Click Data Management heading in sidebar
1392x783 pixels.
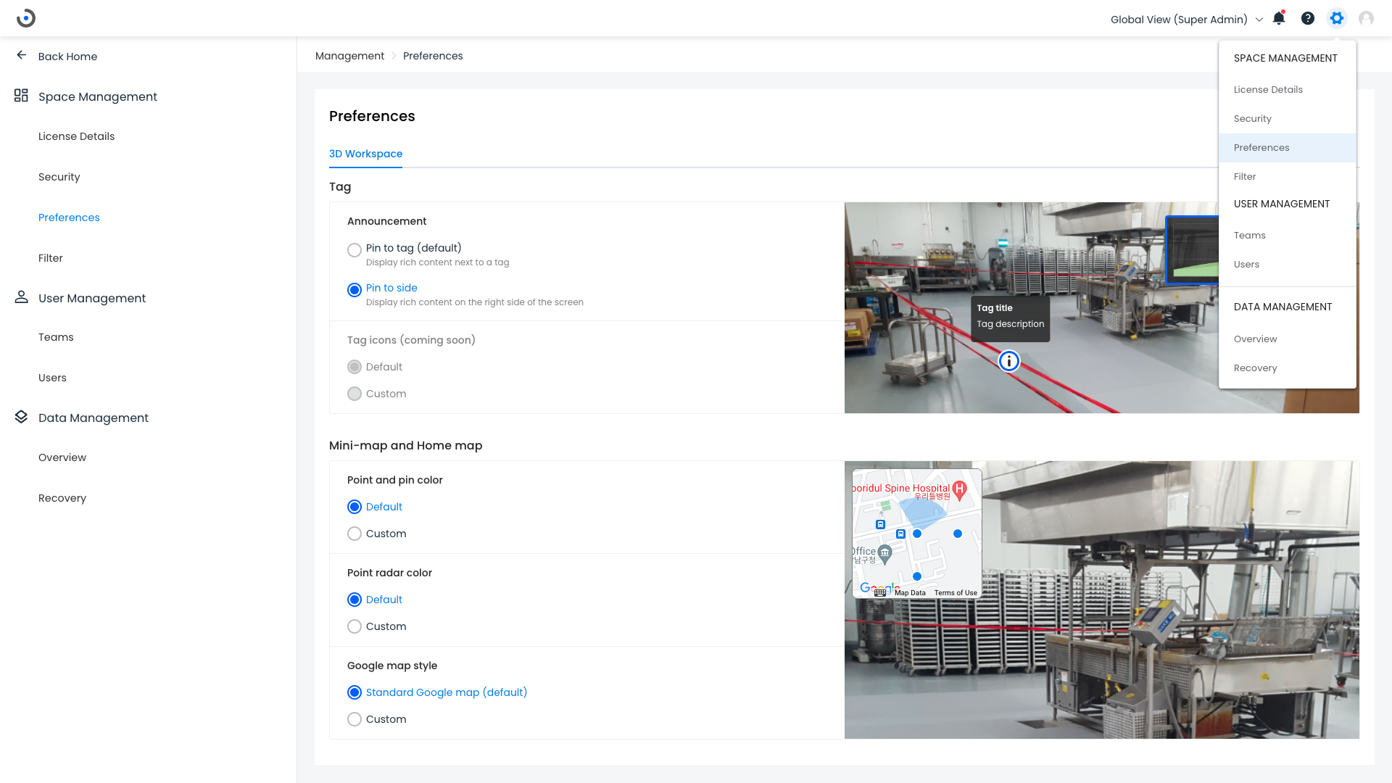click(94, 418)
